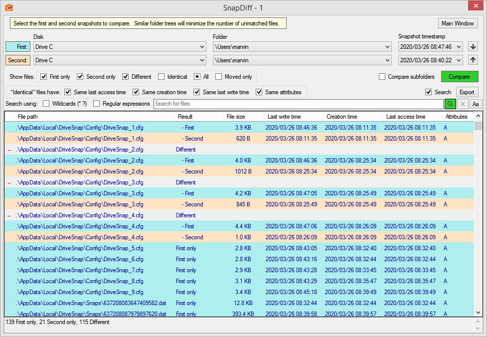Uncheck the Second only checkbox
Image resolution: width=487 pixels, height=337 pixels.
point(80,76)
